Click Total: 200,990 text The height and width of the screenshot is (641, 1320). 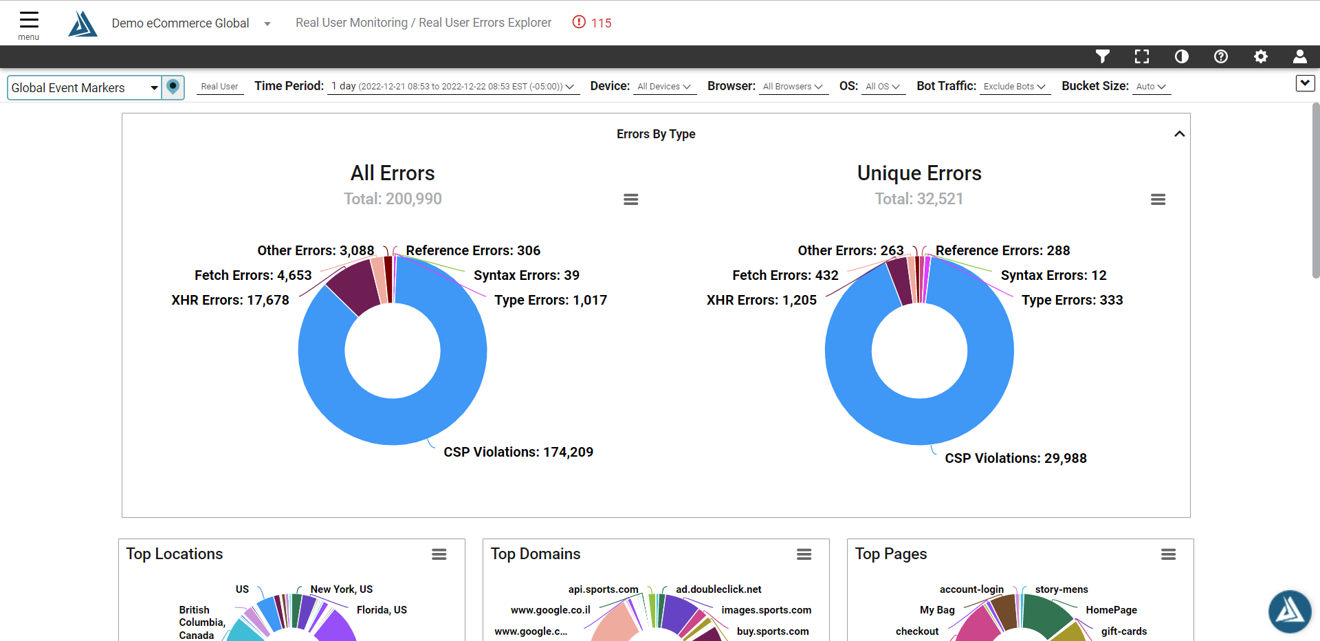click(393, 199)
